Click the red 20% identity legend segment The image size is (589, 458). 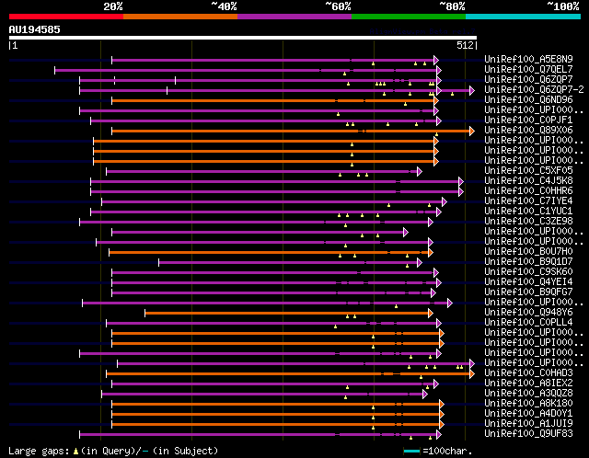coord(66,17)
